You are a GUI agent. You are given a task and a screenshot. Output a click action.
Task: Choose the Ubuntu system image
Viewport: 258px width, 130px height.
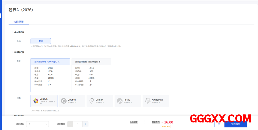[x=72, y=101]
